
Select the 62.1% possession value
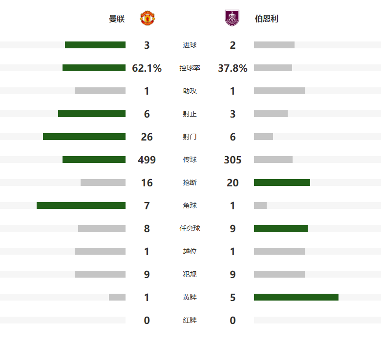(x=147, y=68)
